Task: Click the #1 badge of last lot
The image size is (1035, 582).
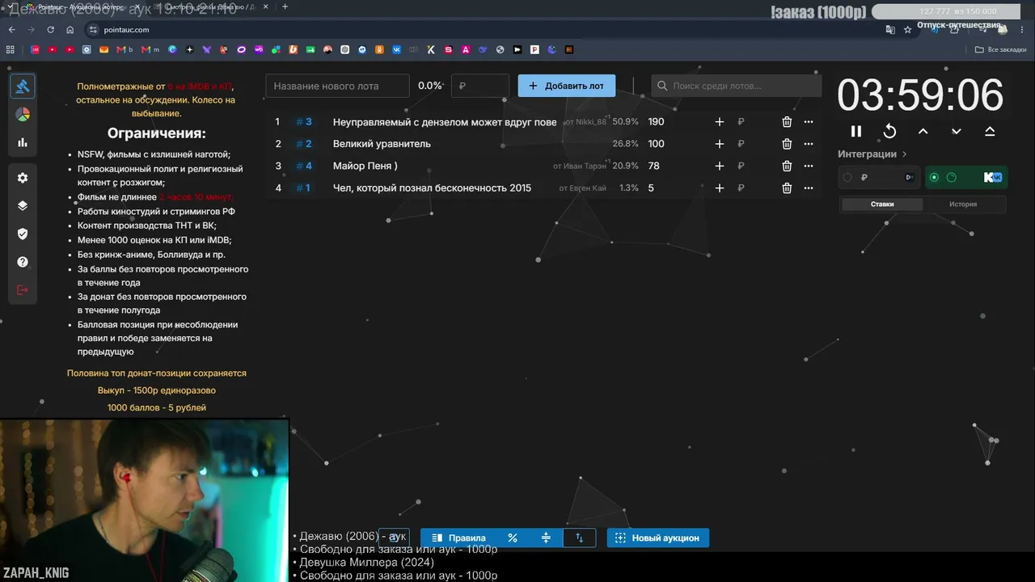Action: pyautogui.click(x=303, y=188)
